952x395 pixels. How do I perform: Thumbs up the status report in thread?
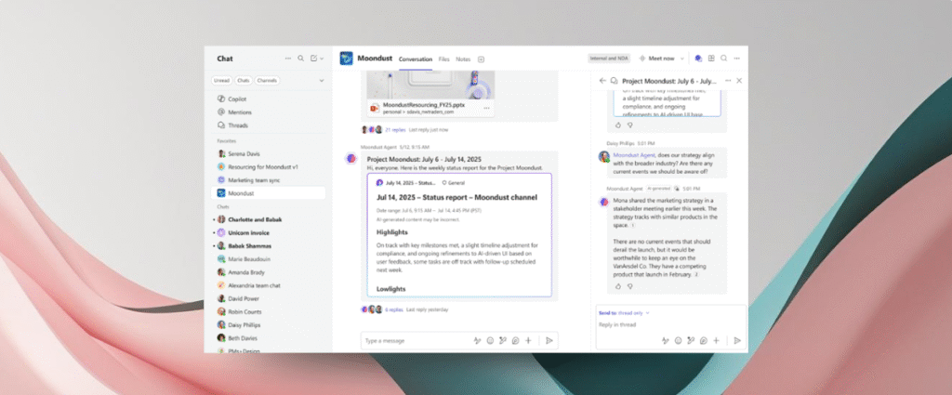click(x=618, y=125)
